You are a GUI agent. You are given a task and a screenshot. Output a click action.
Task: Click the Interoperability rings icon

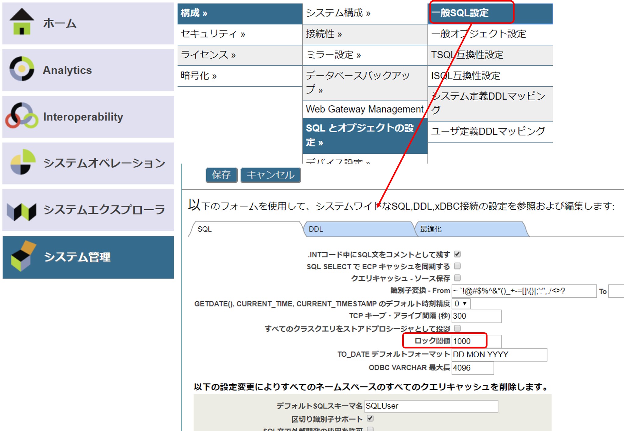tap(22, 116)
